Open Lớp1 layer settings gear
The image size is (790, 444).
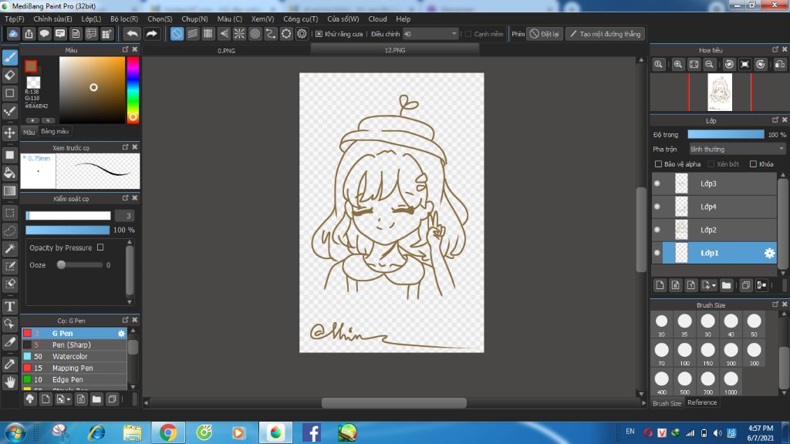[769, 253]
